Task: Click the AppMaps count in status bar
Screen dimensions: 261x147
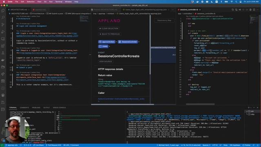Action: tap(235, 145)
